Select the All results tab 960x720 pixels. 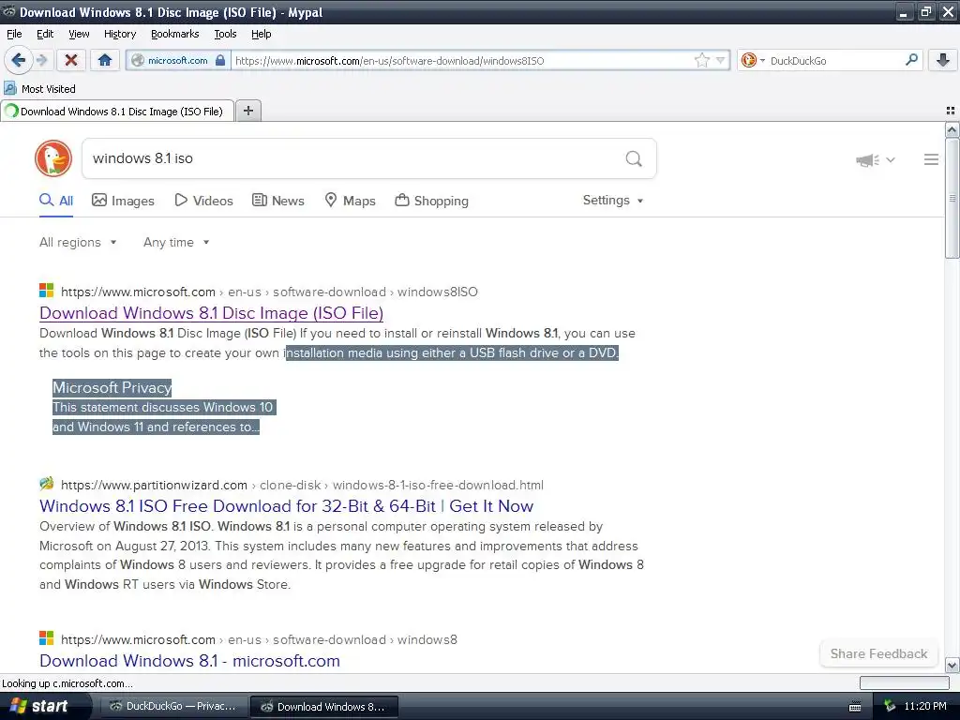[x=56, y=201]
